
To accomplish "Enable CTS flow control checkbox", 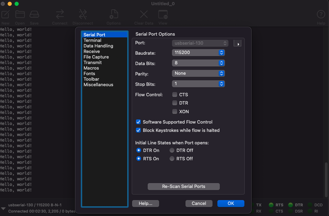I will click(175, 94).
